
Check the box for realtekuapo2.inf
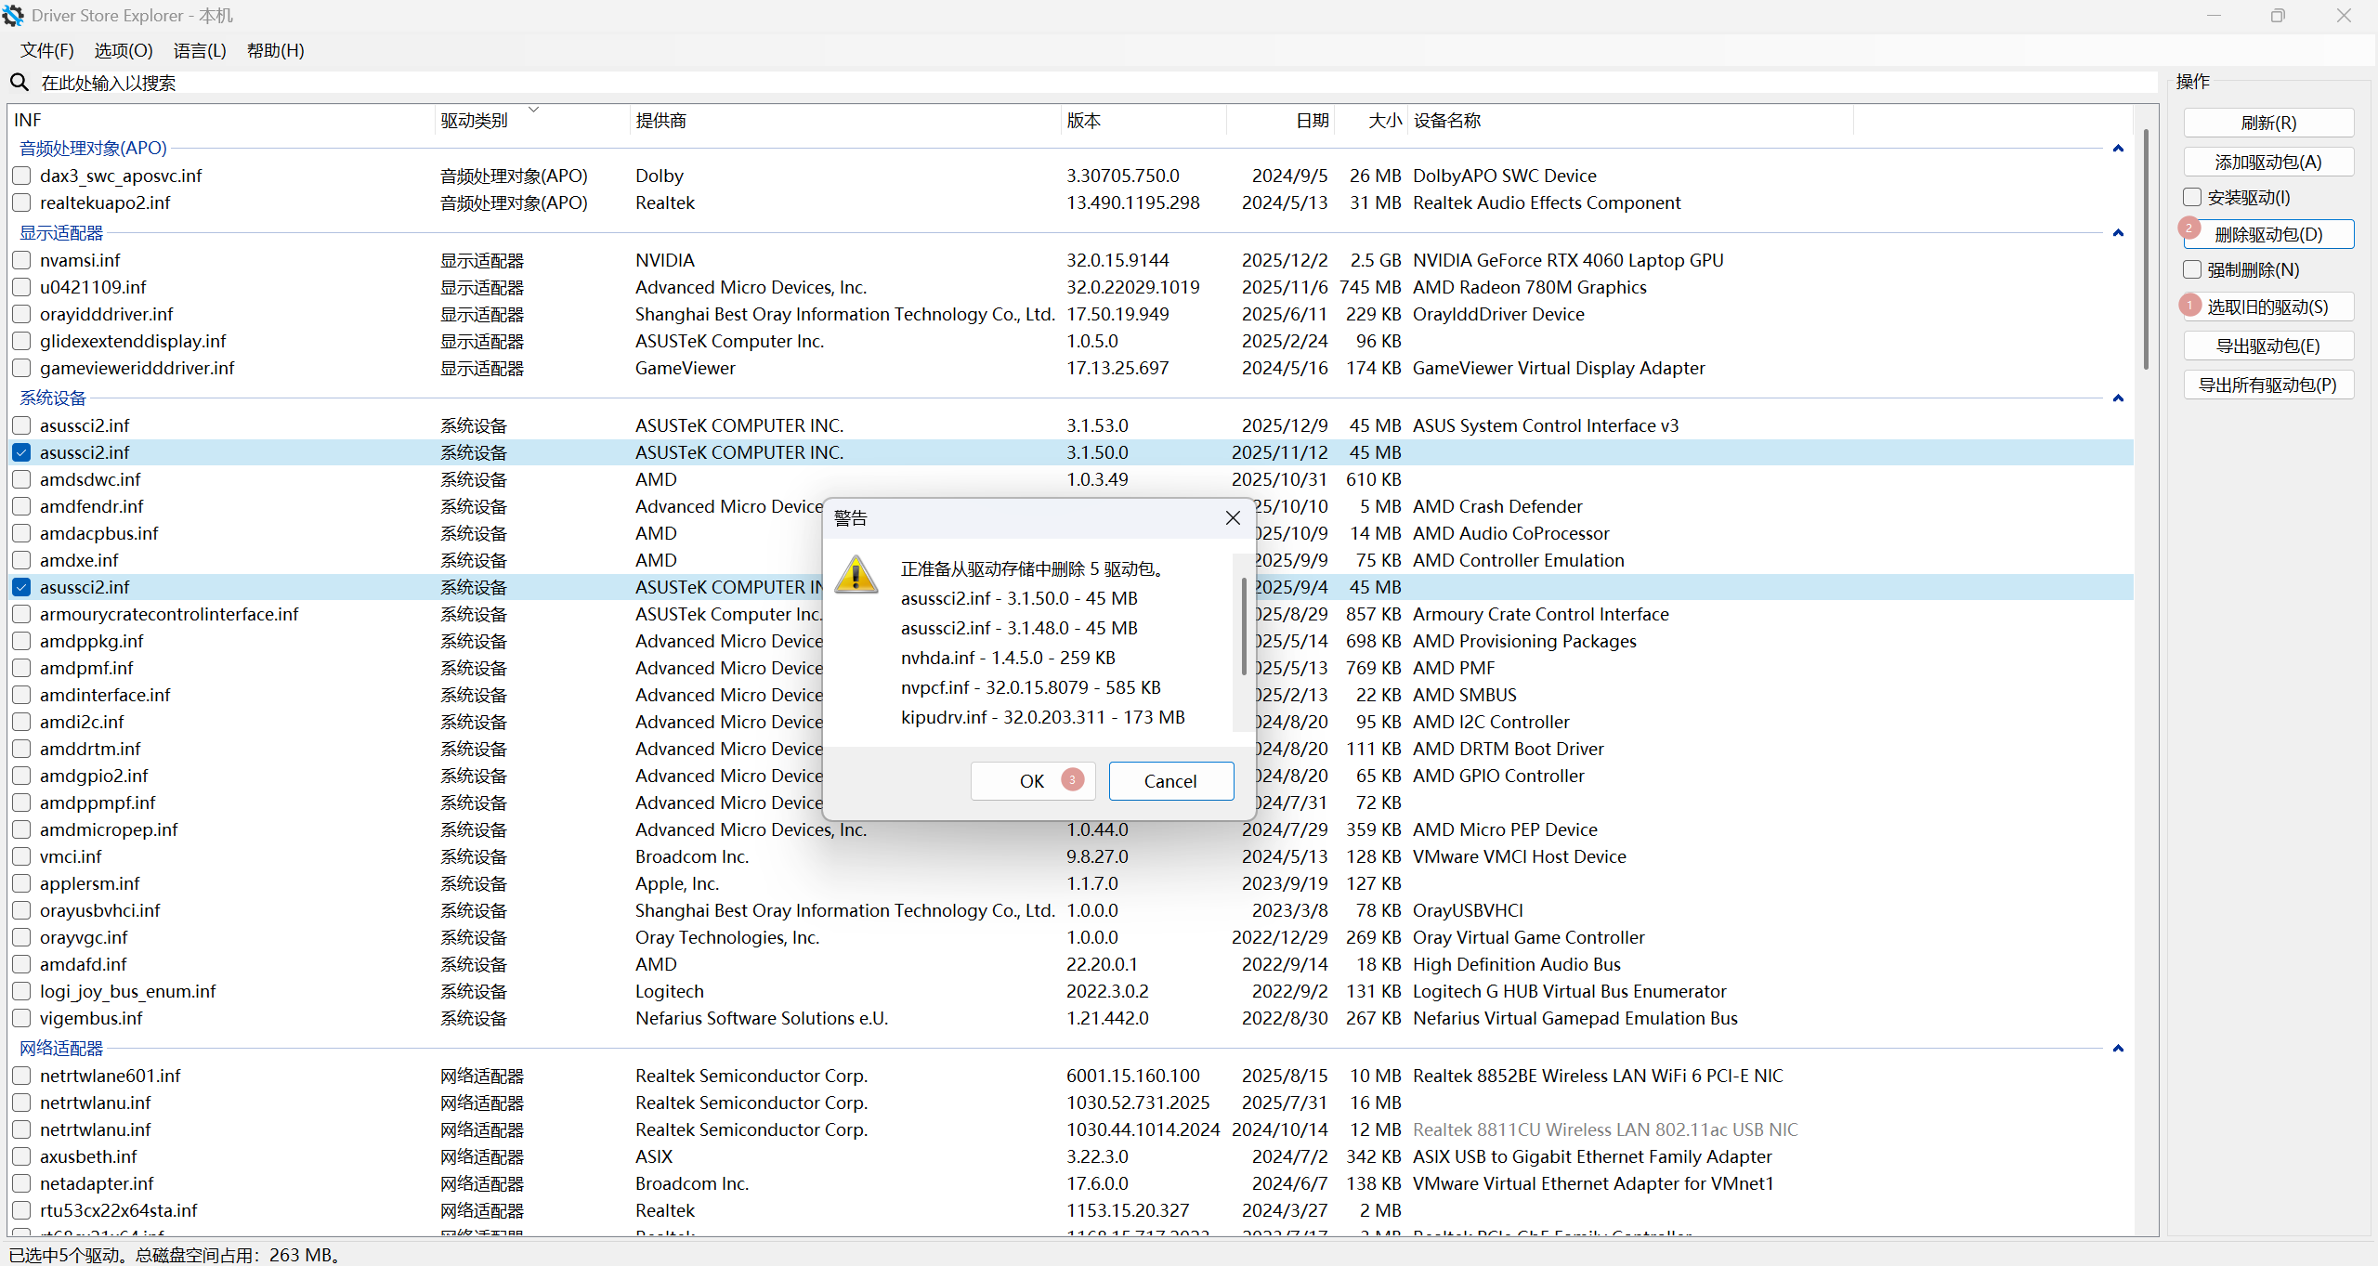(x=21, y=202)
